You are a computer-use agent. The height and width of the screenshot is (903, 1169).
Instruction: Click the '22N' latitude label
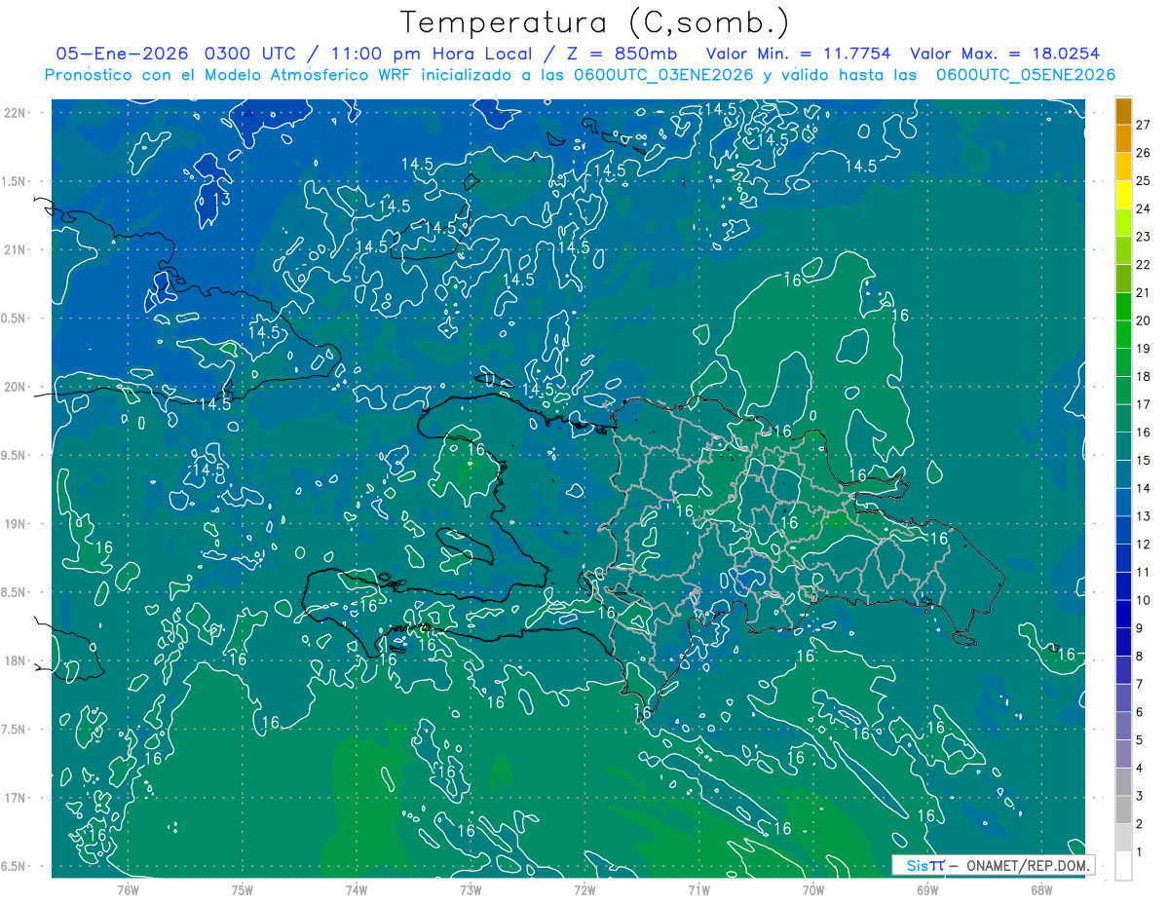(14, 113)
